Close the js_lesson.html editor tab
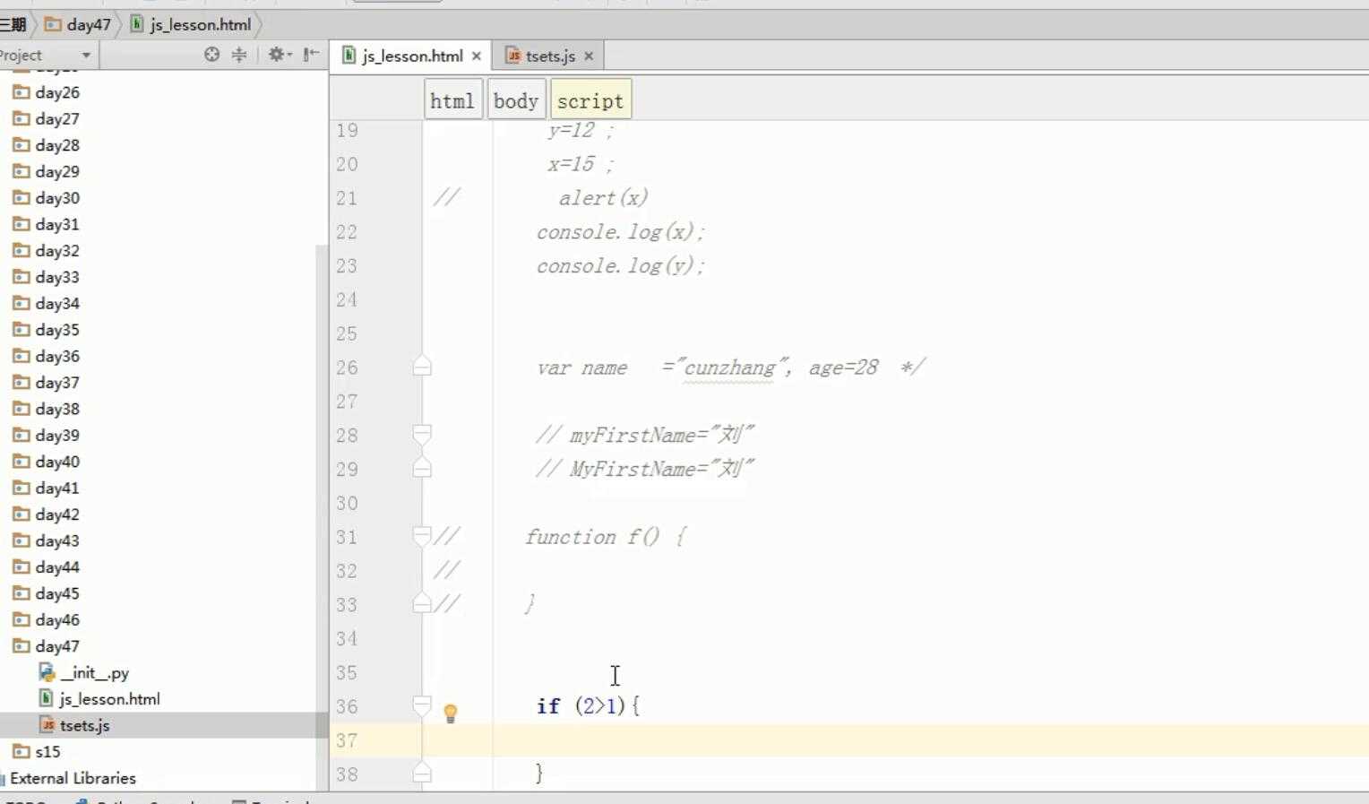This screenshot has width=1369, height=804. click(477, 56)
